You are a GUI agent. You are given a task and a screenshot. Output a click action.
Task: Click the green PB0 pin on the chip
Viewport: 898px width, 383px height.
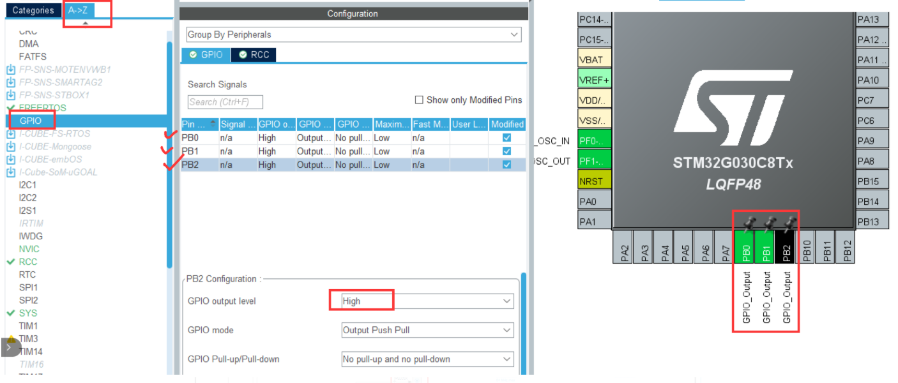tap(745, 246)
